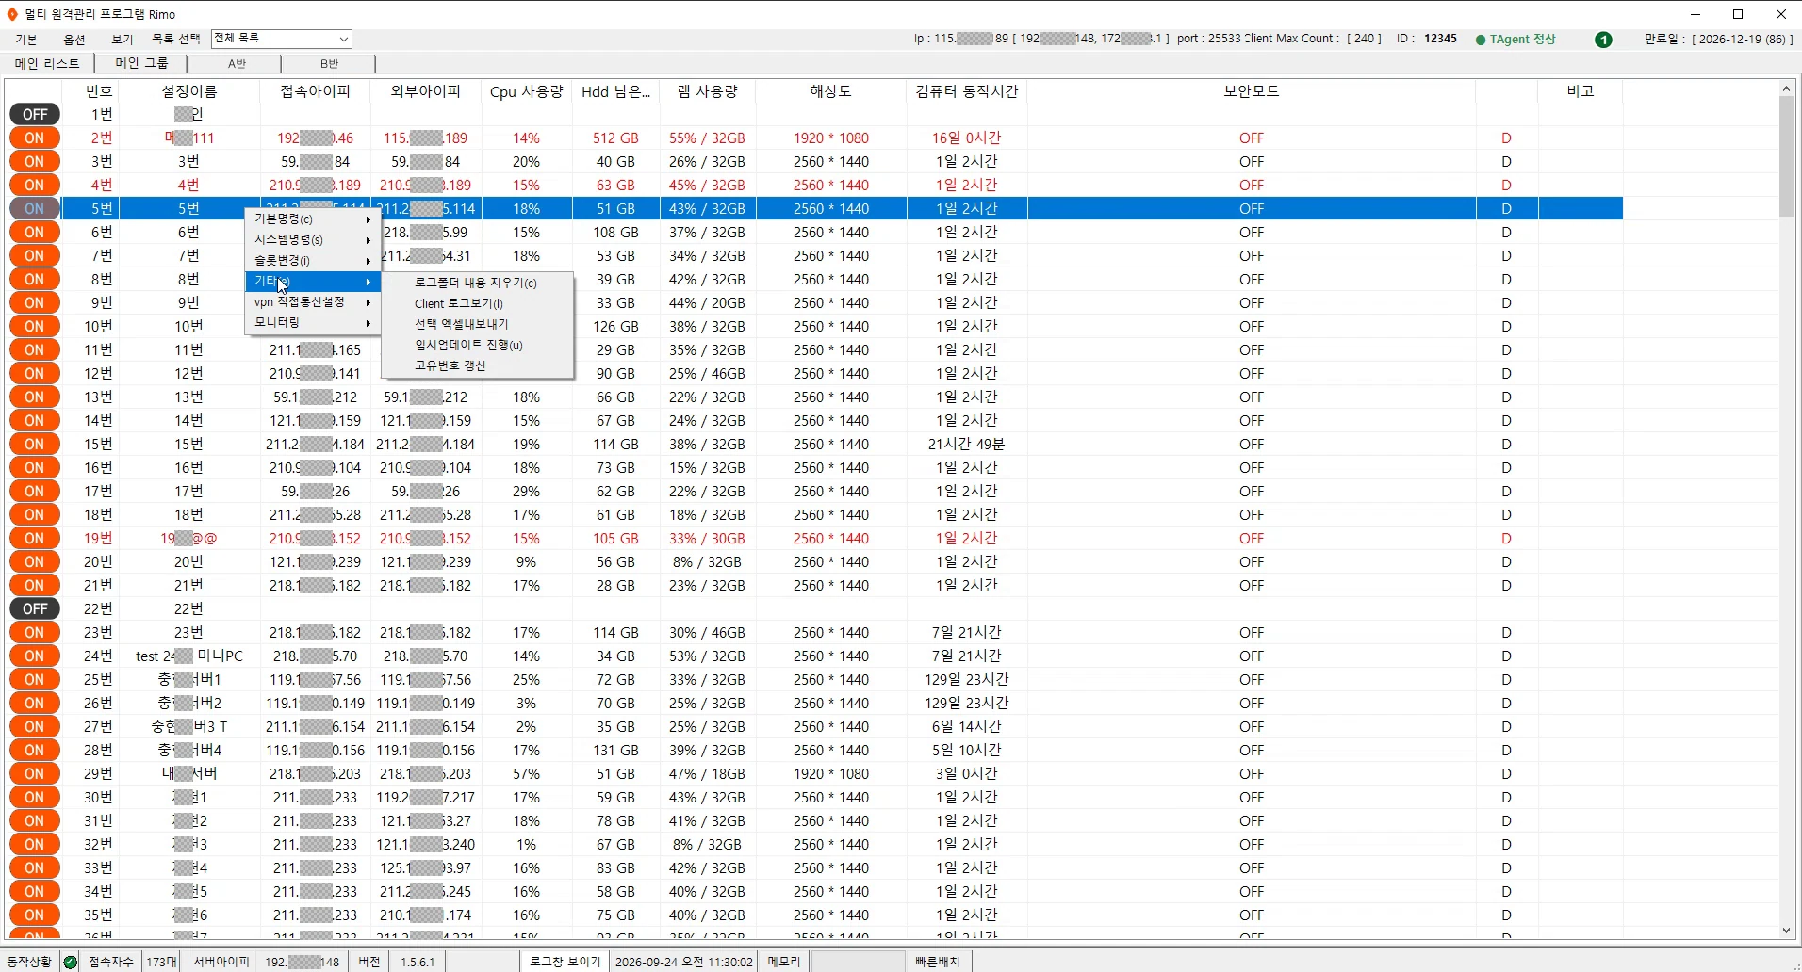The image size is (1802, 972).
Task: Click the 빠른배치 button in status bar
Action: click(938, 962)
